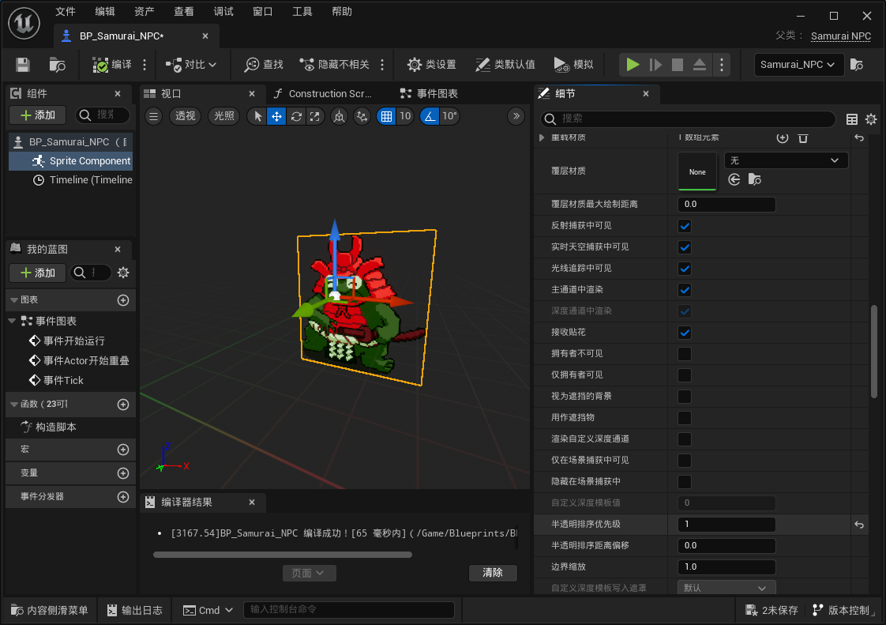Add new item in 我的蓝图 panel

tap(38, 273)
